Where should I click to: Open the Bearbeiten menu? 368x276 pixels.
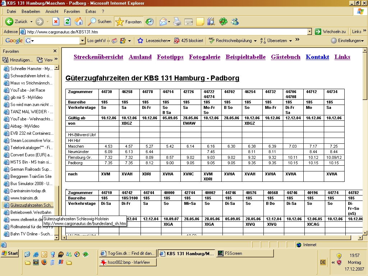click(x=31, y=11)
